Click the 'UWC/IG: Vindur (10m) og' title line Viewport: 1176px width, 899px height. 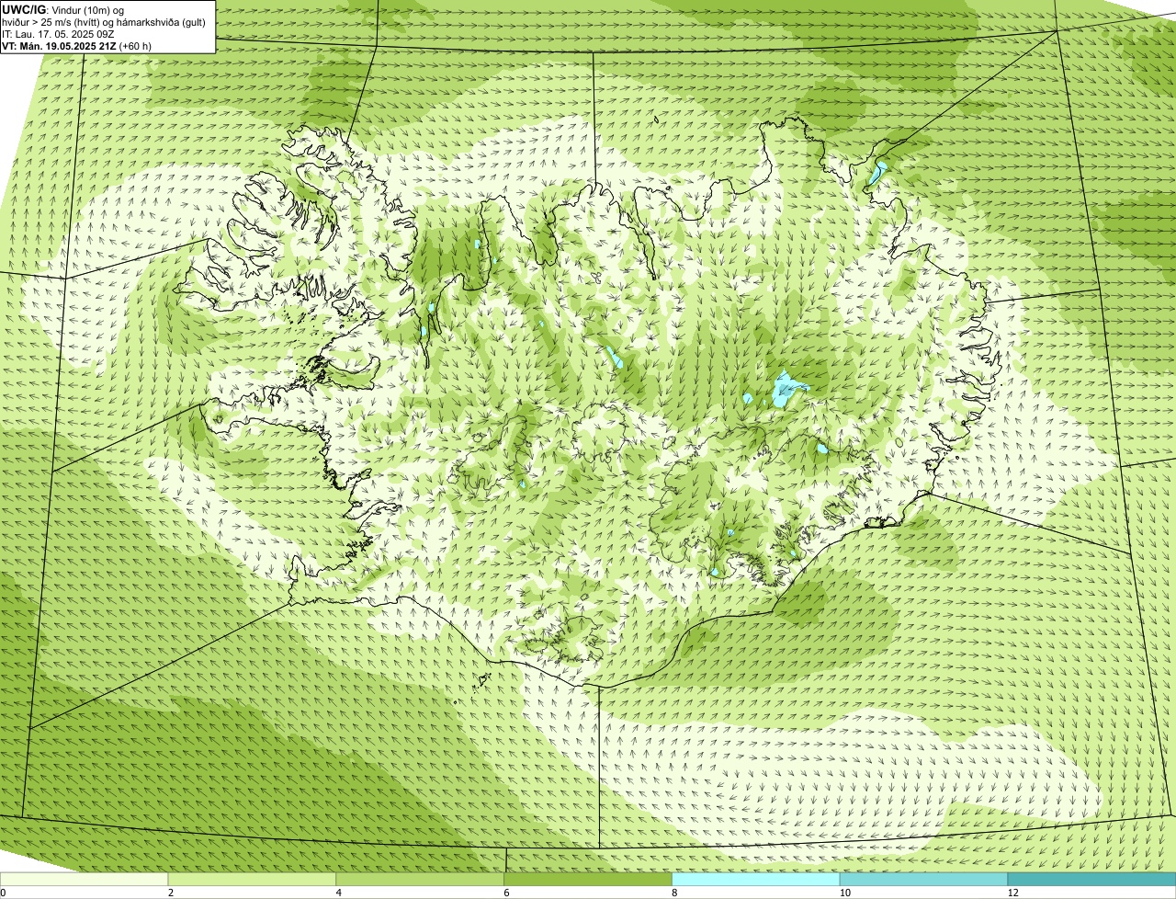pyautogui.click(x=62, y=9)
